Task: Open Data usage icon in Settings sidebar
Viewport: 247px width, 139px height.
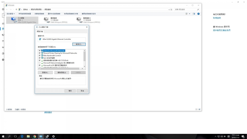Action: pyautogui.click(x=3, y=54)
